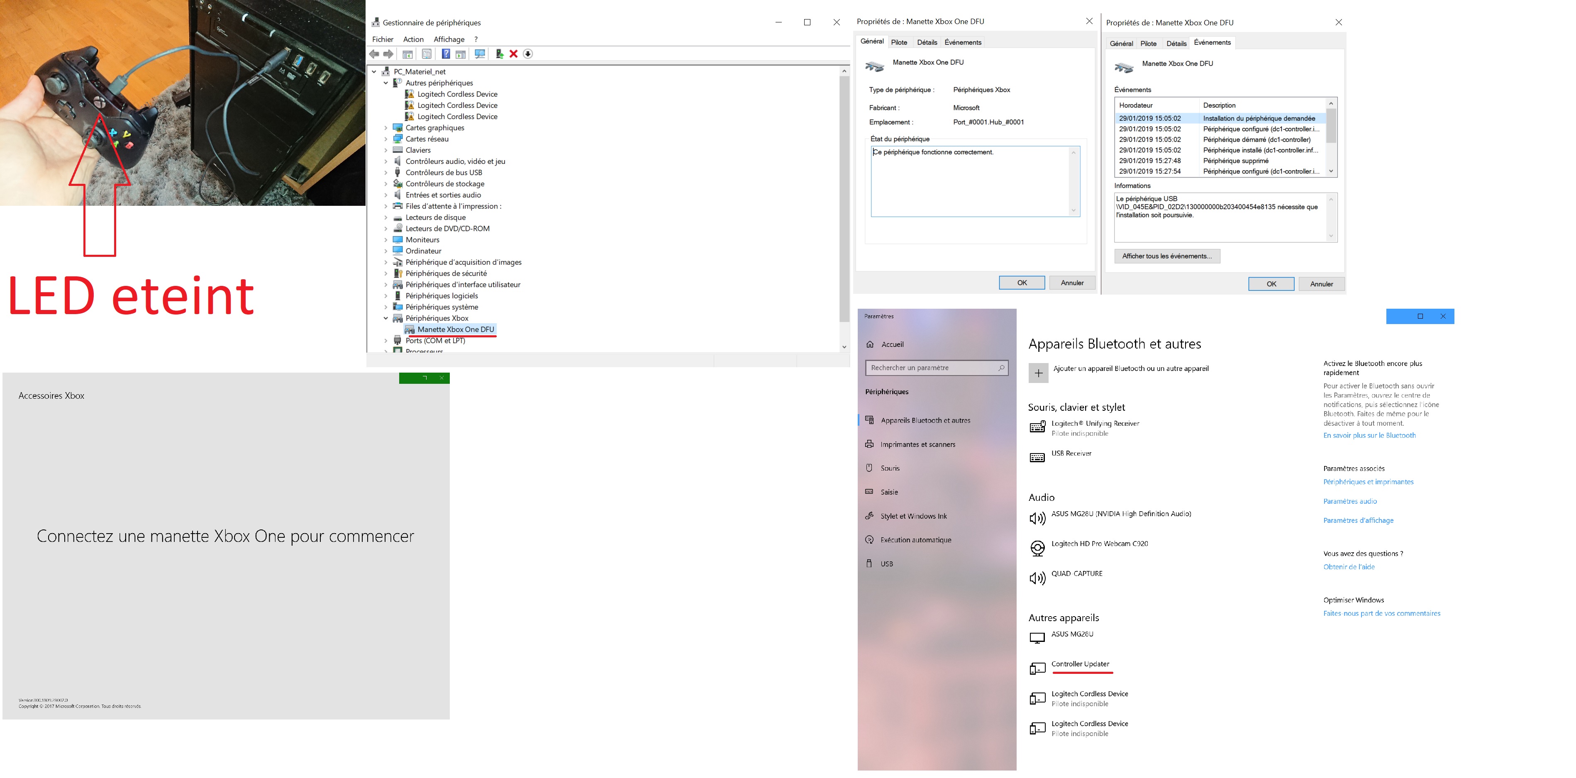This screenshot has width=1576, height=778.
Task: Toggle the show/hide console tree toolbar icon
Action: (x=407, y=54)
